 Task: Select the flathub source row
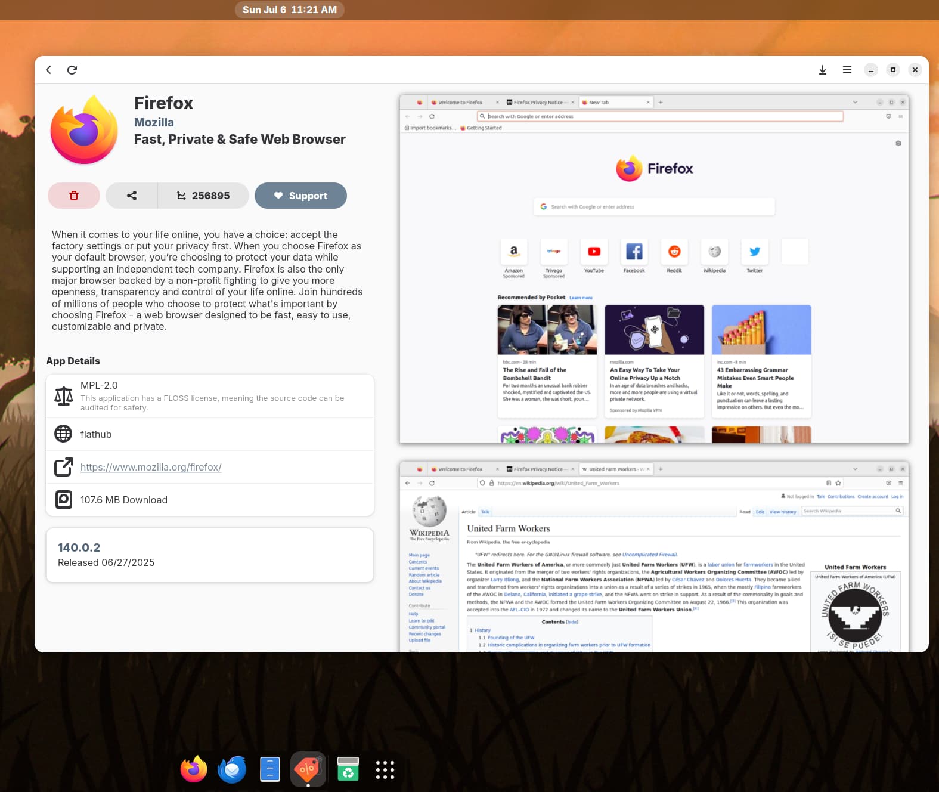[210, 434]
